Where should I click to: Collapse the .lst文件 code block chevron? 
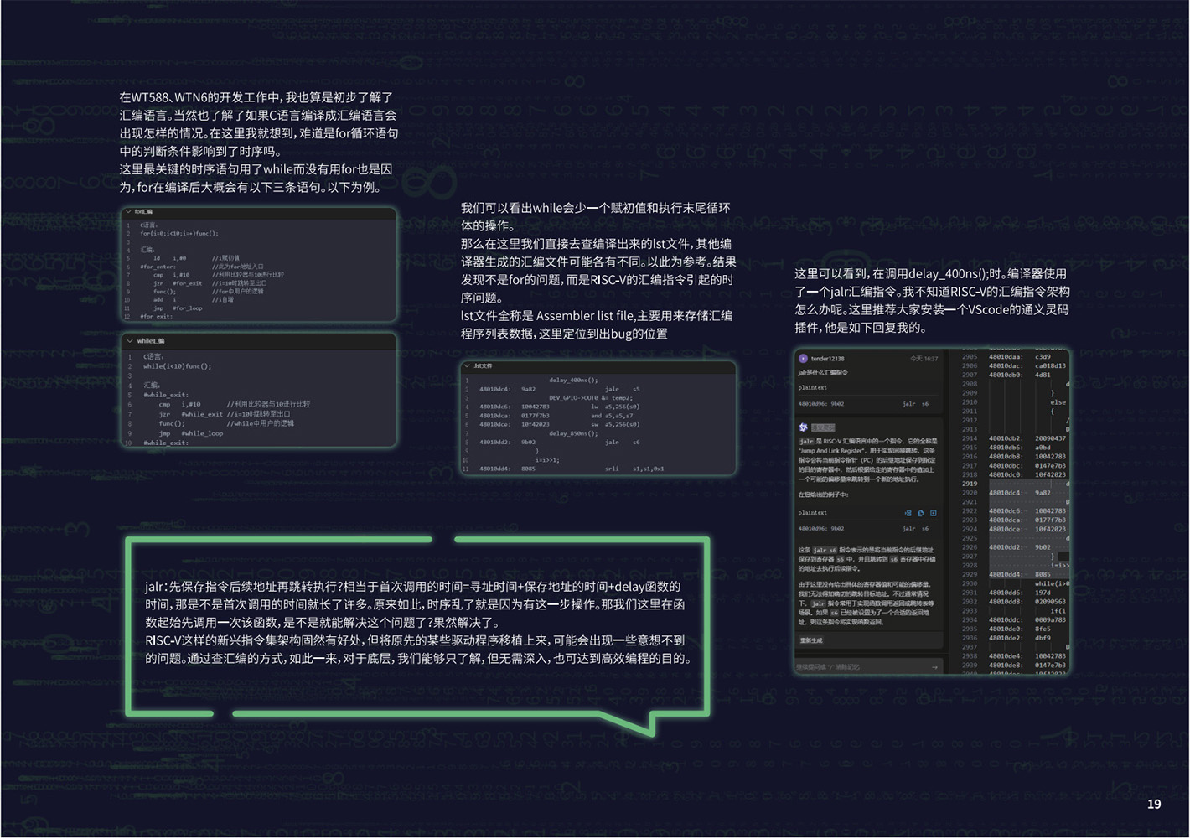click(468, 366)
